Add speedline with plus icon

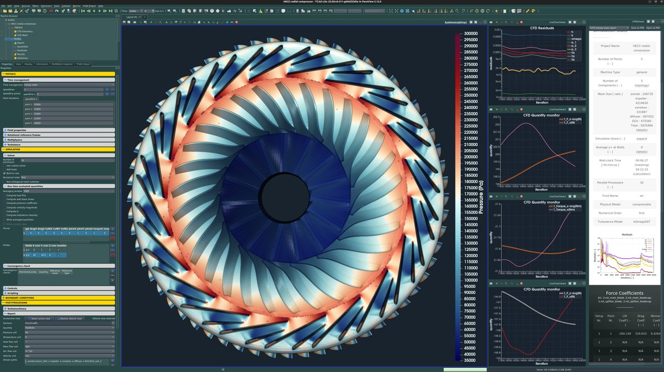click(107, 90)
